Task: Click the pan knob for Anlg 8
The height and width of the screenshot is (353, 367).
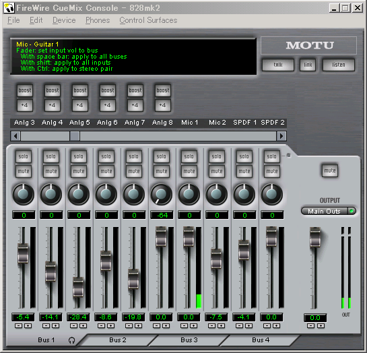Action: [161, 194]
